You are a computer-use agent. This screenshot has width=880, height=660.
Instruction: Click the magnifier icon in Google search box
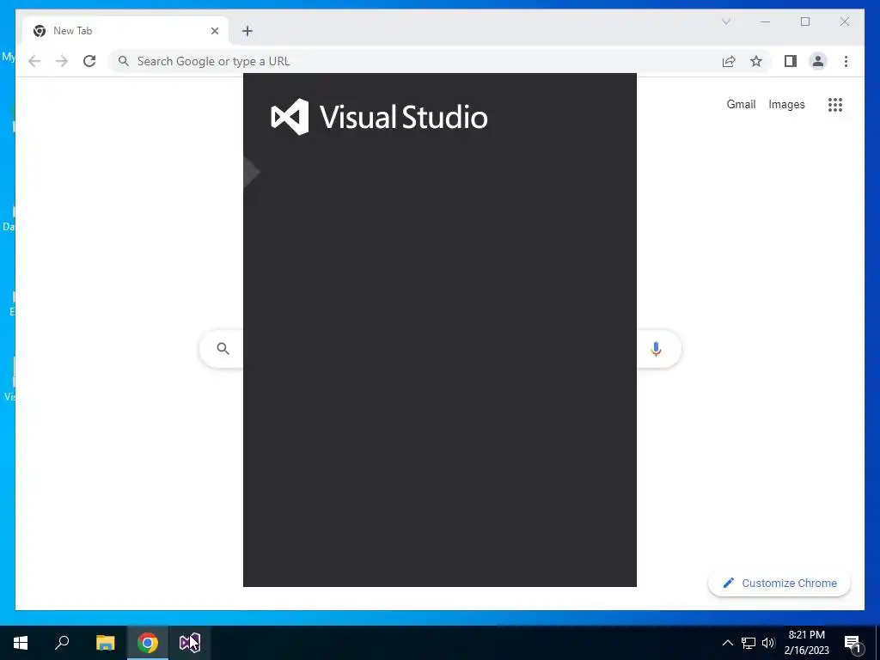223,349
